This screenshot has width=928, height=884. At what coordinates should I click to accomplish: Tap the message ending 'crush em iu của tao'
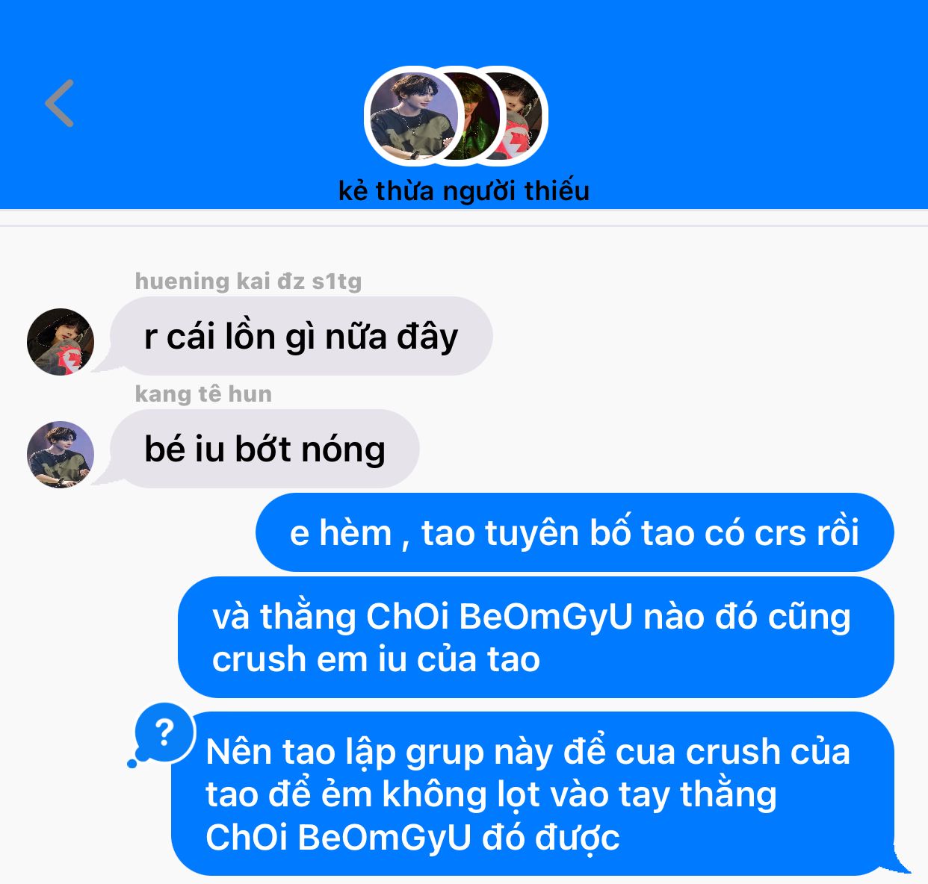pos(536,638)
